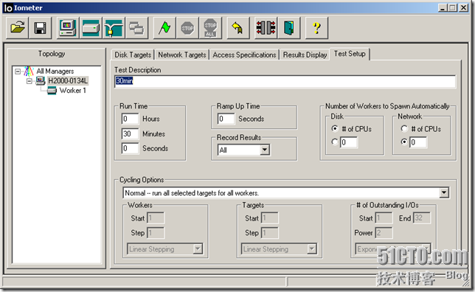Open the Record Results dropdown
The height and width of the screenshot is (292, 475).
265,150
